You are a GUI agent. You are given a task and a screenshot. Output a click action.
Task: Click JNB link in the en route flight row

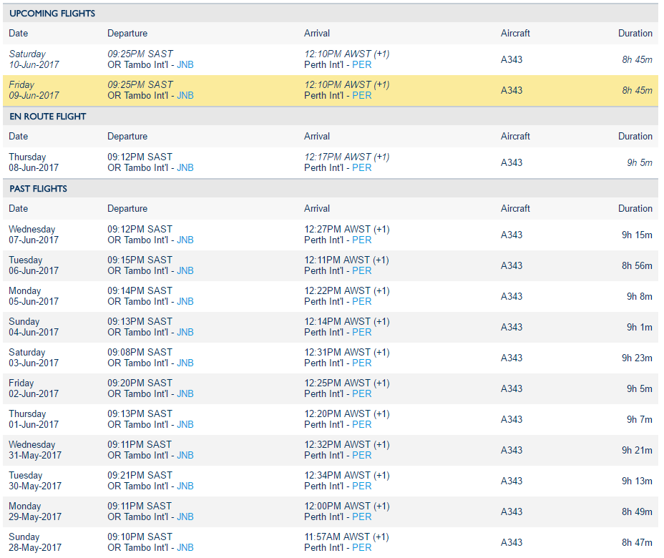(185, 168)
